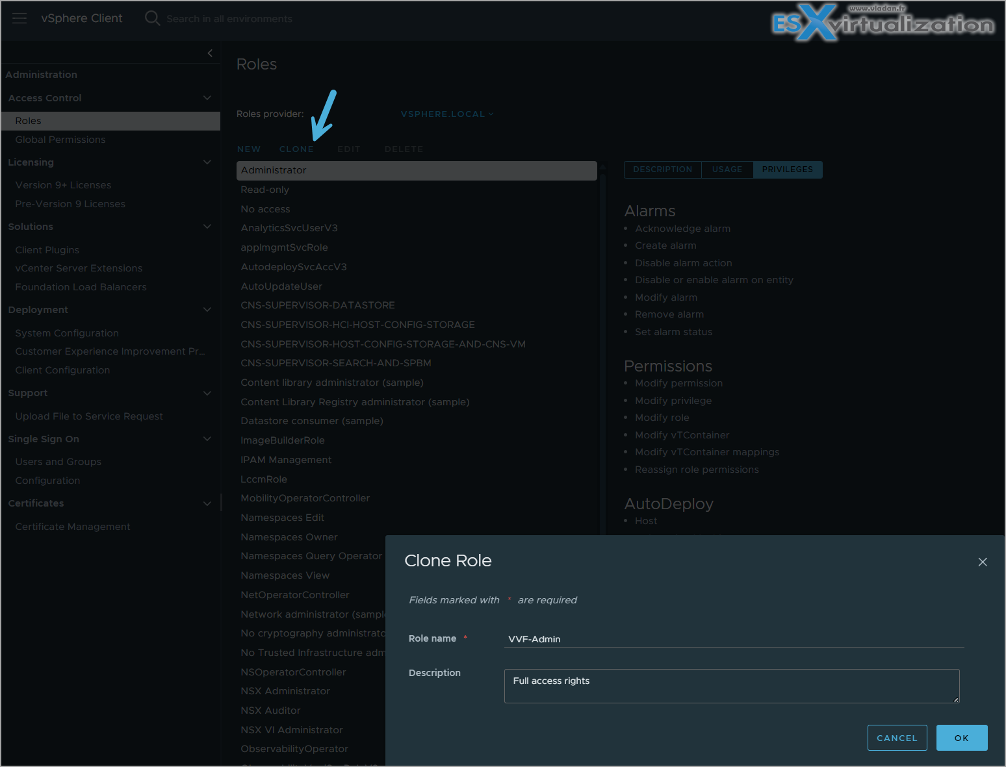The width and height of the screenshot is (1006, 767).
Task: Select the ImageBuilderRole role
Action: click(x=283, y=440)
